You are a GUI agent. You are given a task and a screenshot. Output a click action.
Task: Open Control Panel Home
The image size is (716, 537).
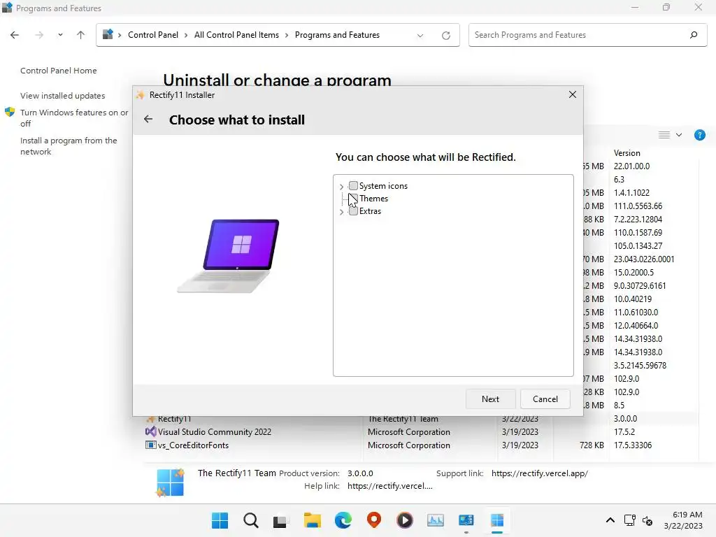[59, 71]
